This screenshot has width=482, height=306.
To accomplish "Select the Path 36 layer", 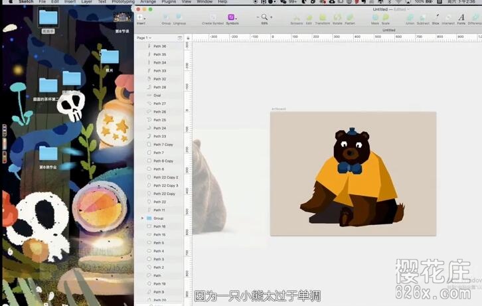I will click(x=159, y=46).
